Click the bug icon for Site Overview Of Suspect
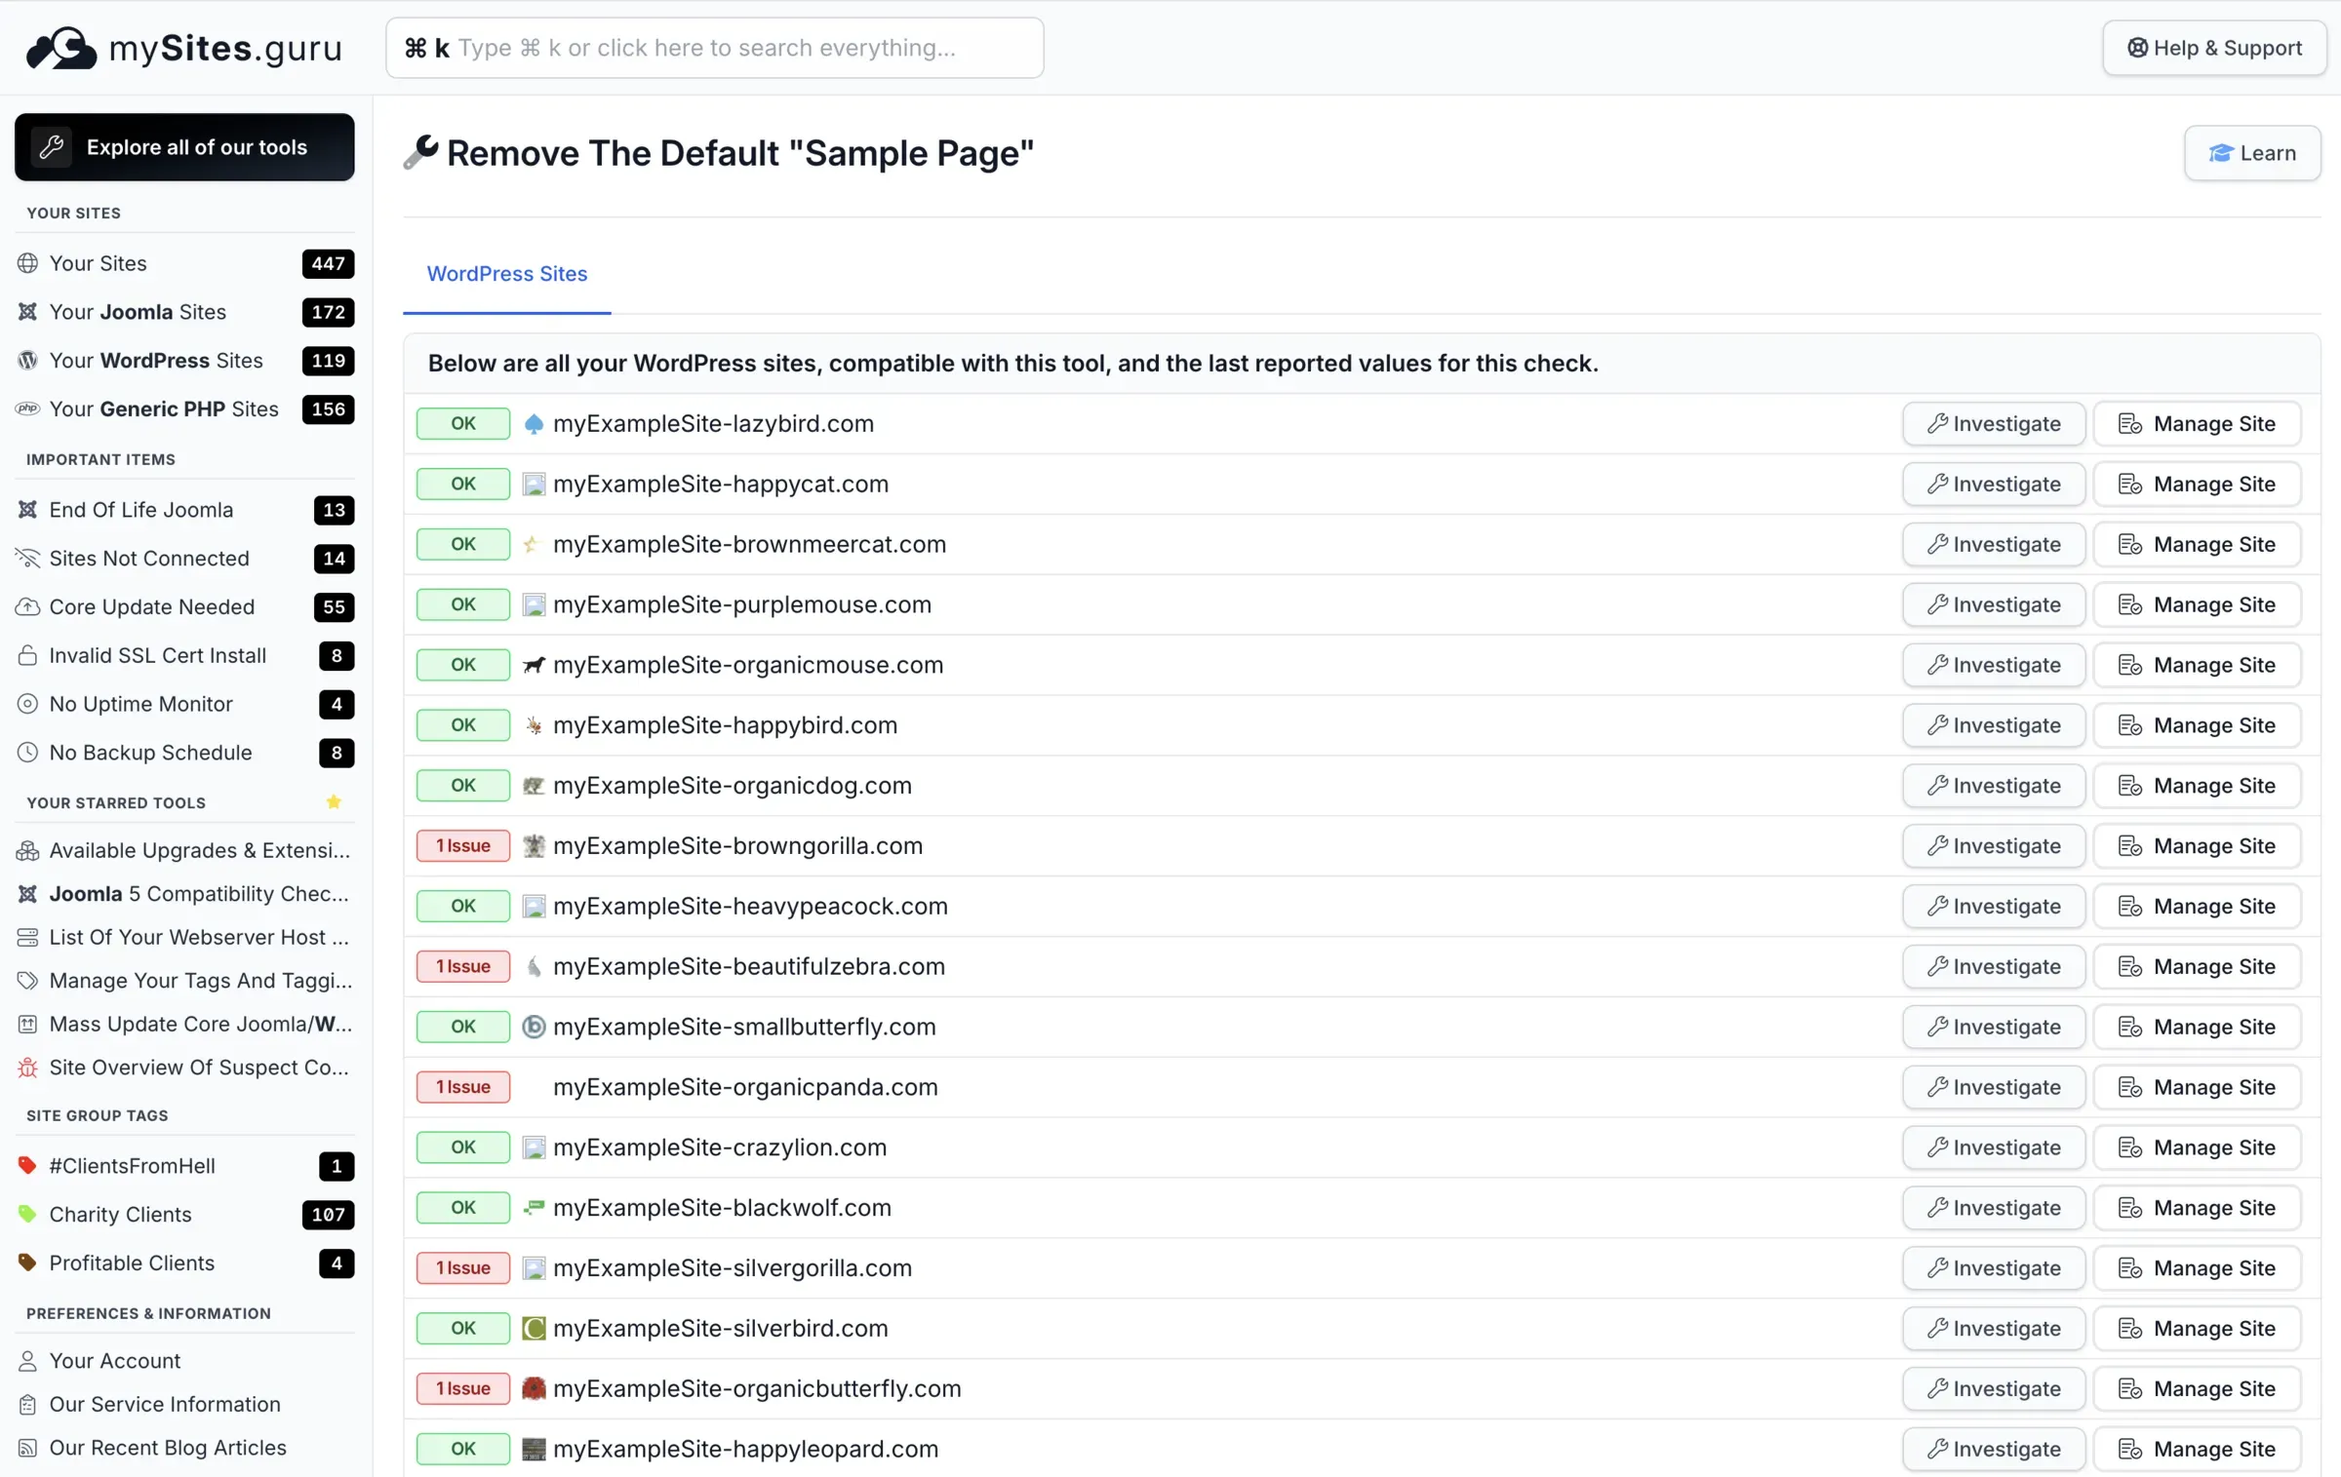This screenshot has height=1477, width=2341. coord(27,1068)
